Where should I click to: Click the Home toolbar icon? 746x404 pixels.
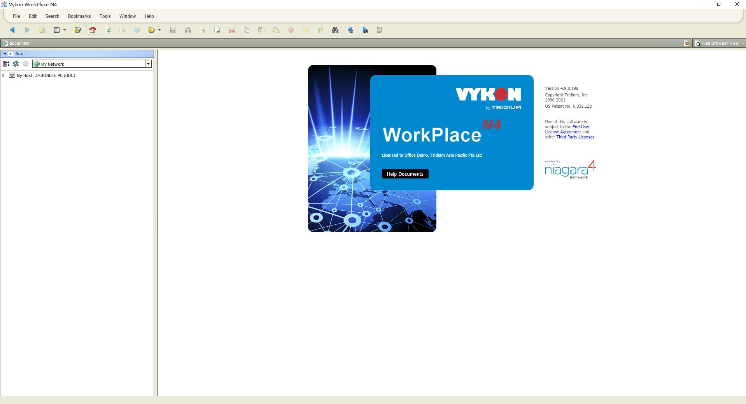(x=93, y=30)
